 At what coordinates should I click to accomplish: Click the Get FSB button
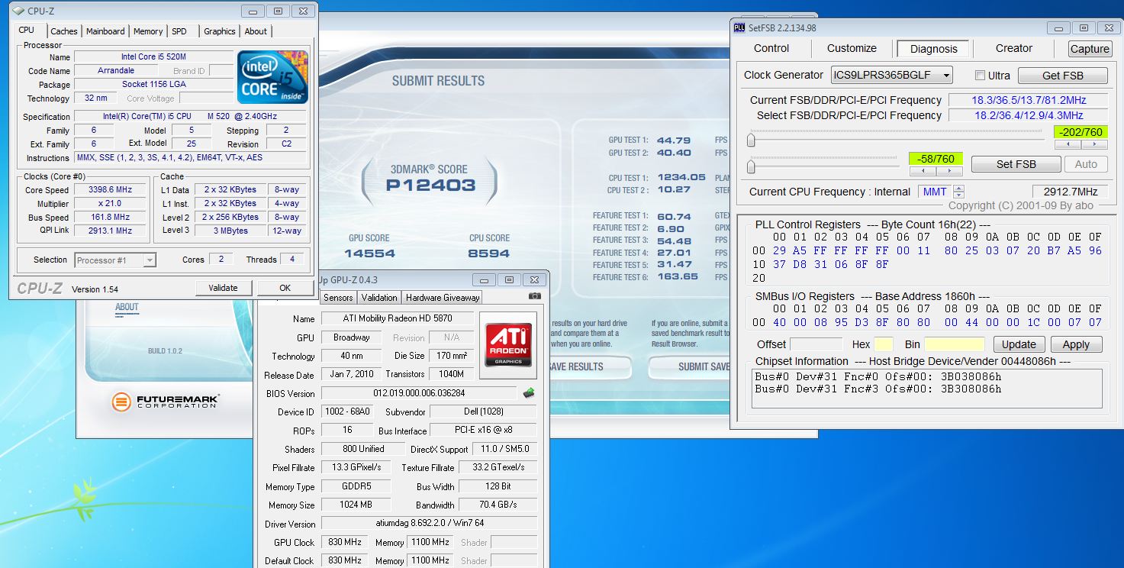(1063, 76)
